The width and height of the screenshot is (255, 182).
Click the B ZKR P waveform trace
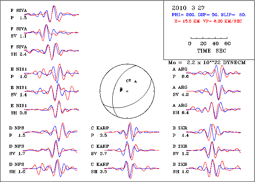(213, 132)
